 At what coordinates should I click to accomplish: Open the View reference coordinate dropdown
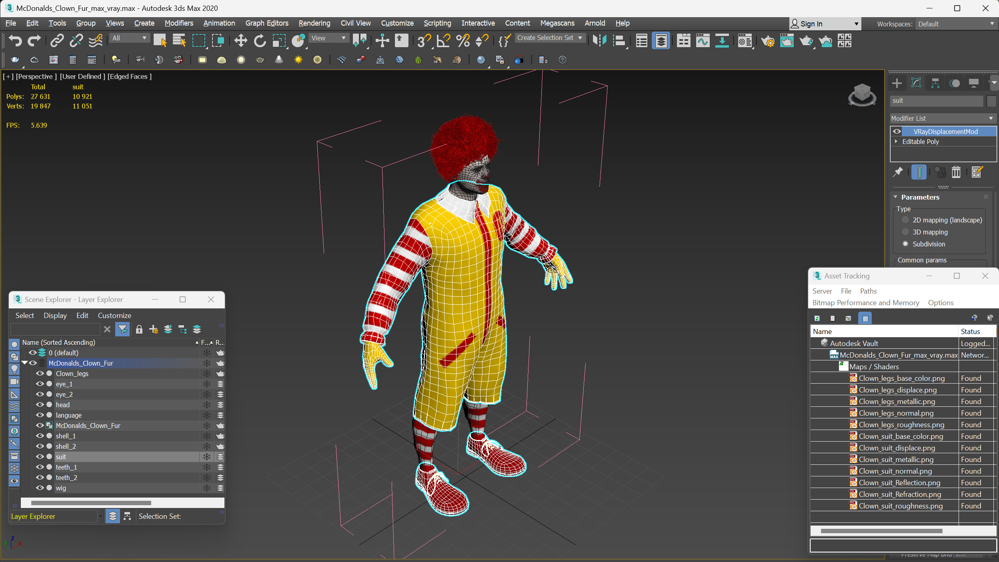pos(328,38)
